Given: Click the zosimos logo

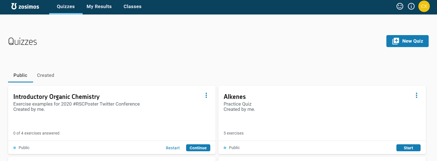Looking at the screenshot, I should pyautogui.click(x=25, y=6).
